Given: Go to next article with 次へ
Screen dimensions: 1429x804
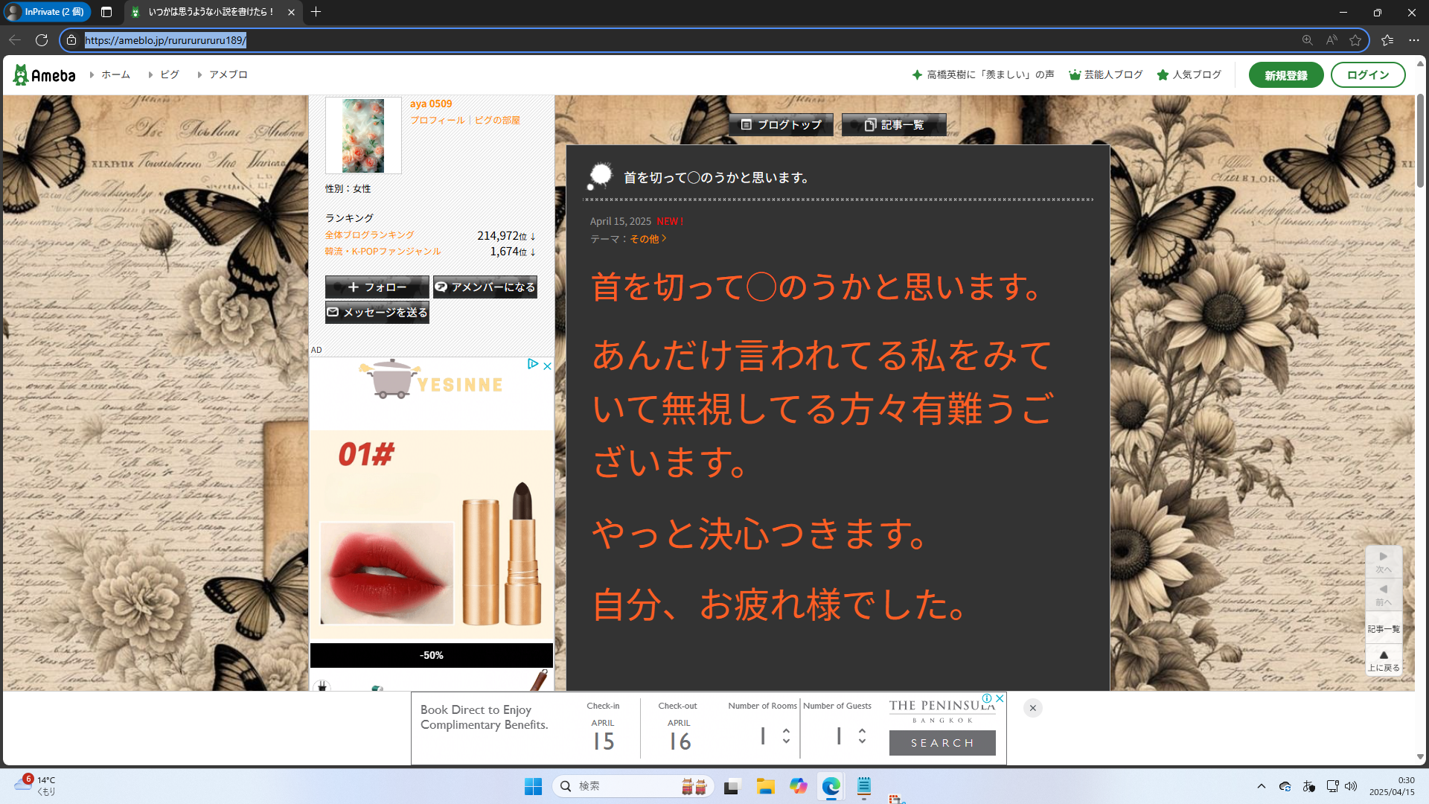Looking at the screenshot, I should point(1384,562).
